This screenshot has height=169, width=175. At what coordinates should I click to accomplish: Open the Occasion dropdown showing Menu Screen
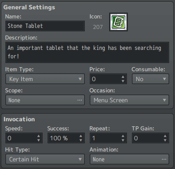click(x=129, y=100)
